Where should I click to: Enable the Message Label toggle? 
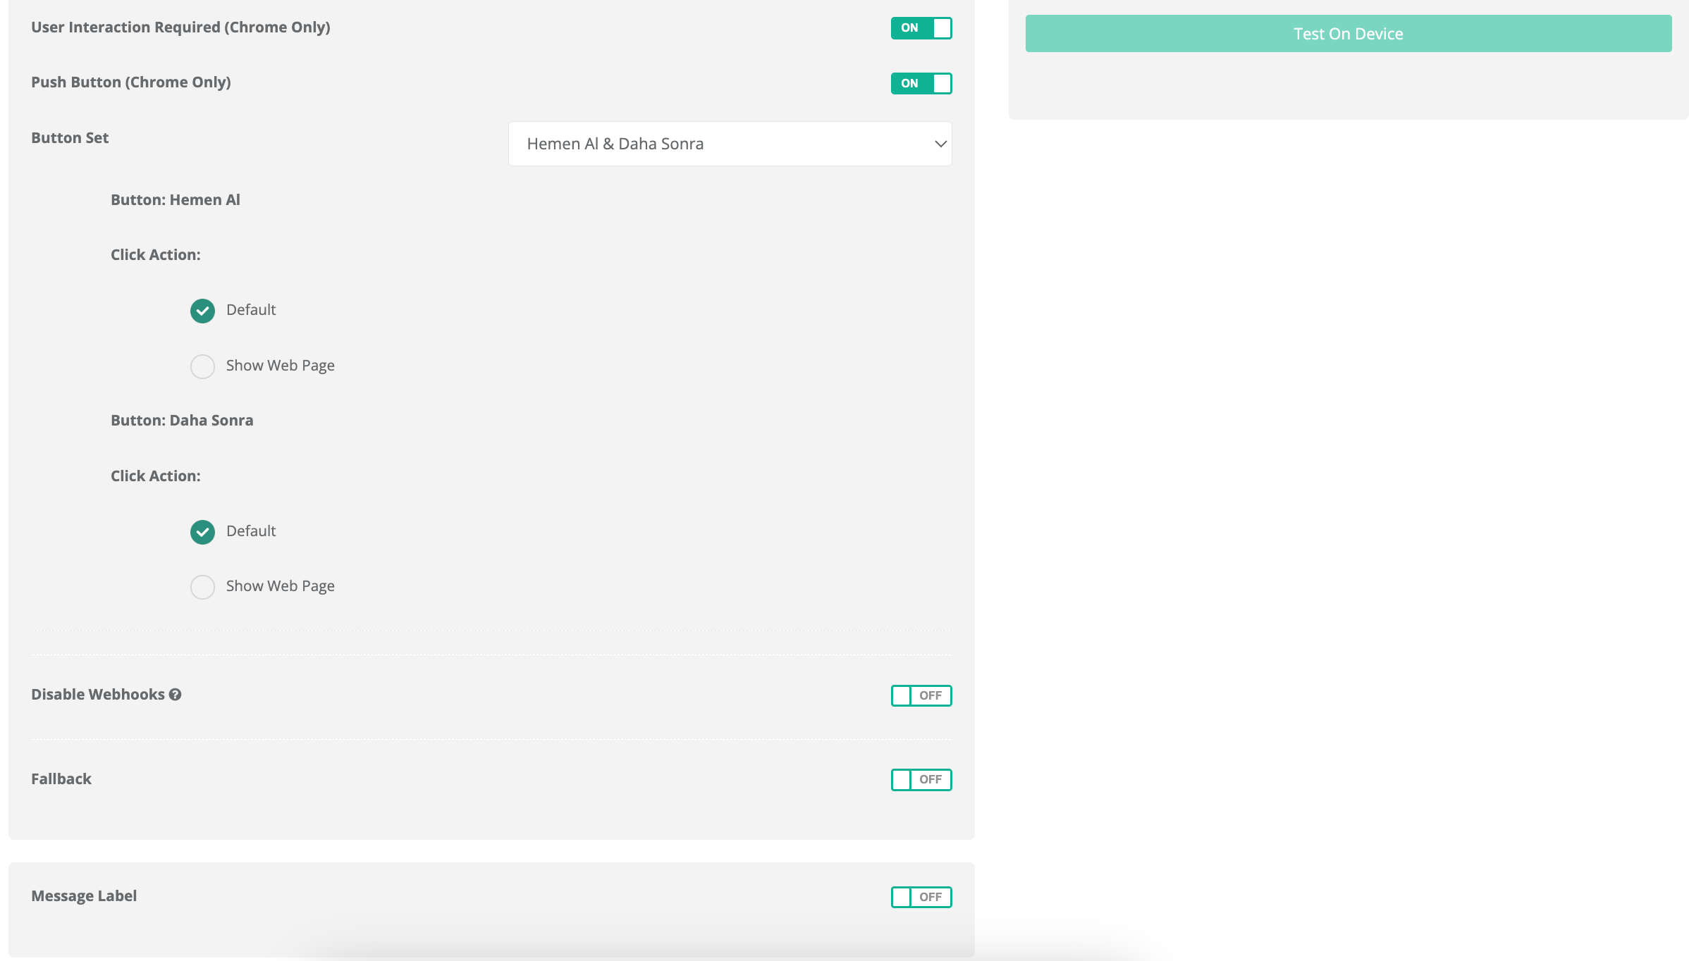[x=921, y=897]
